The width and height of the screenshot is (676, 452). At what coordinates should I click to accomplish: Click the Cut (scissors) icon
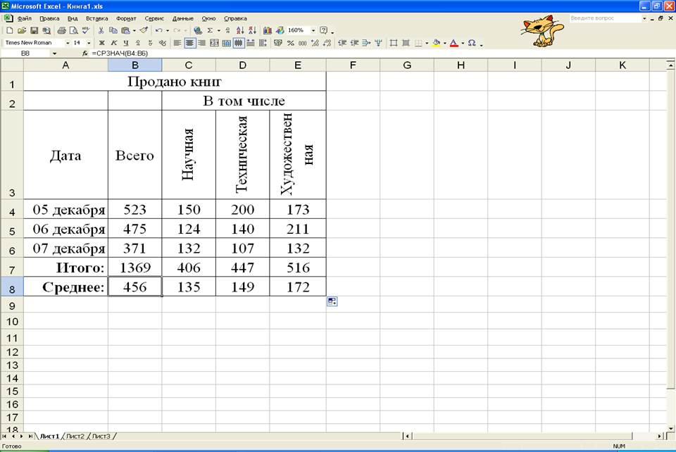(x=101, y=31)
